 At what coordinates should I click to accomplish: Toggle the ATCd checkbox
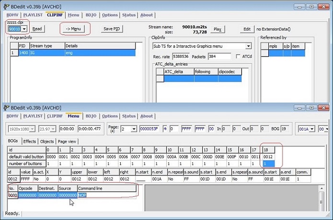238,56
